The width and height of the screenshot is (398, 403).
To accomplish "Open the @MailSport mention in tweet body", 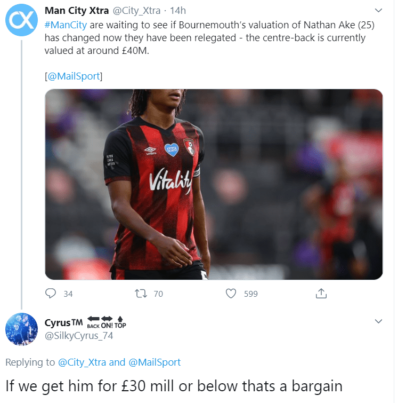I will [74, 76].
